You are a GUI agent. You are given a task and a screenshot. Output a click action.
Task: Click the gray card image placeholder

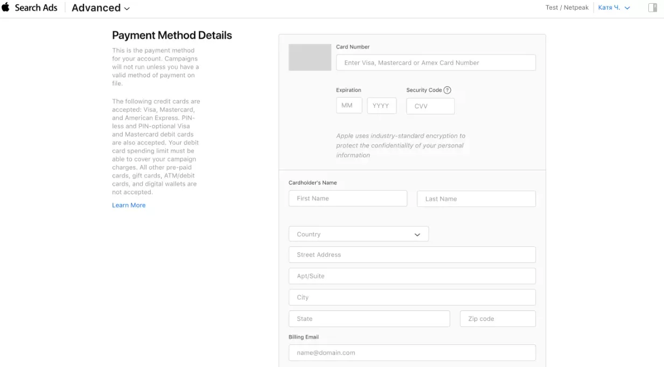(310, 57)
